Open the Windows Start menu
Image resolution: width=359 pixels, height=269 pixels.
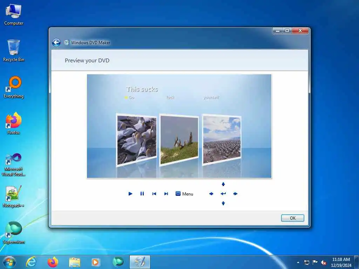tap(9, 262)
